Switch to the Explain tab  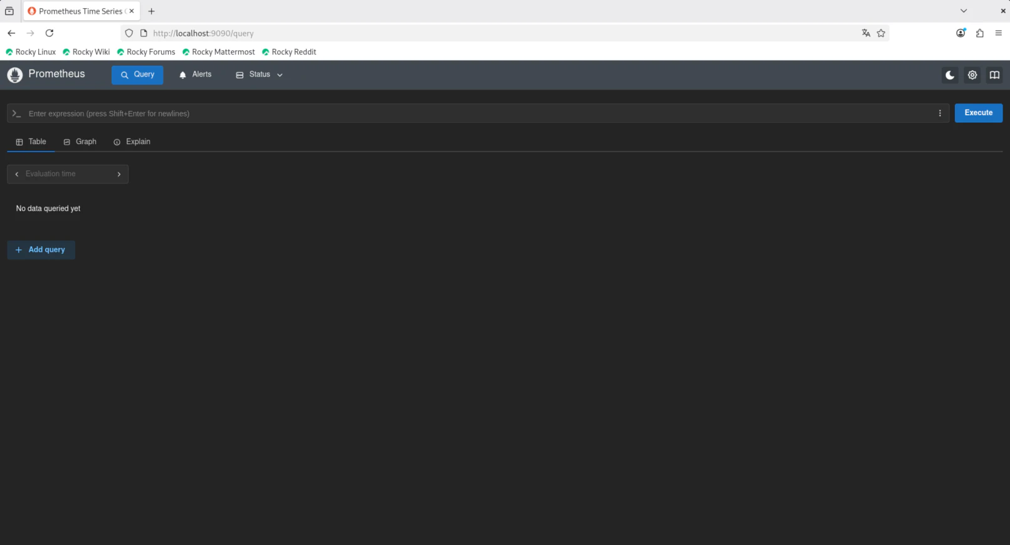[132, 142]
